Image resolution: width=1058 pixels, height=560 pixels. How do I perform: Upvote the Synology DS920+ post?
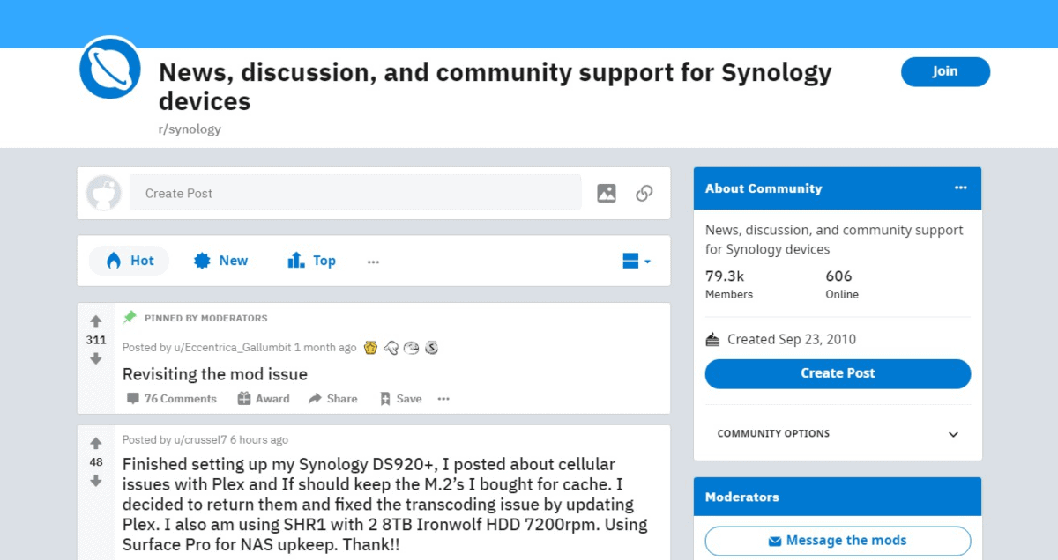[96, 444]
